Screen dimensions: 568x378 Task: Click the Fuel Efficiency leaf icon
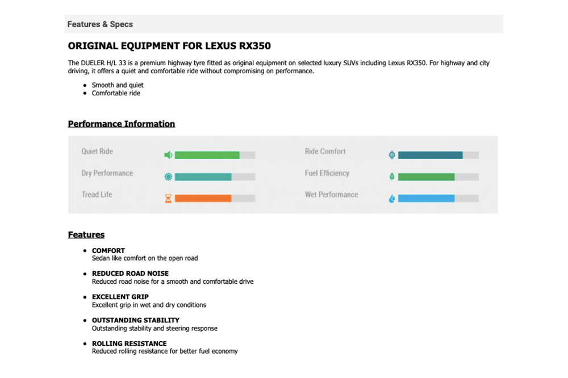391,177
